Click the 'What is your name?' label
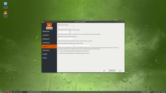 coord(63,25)
